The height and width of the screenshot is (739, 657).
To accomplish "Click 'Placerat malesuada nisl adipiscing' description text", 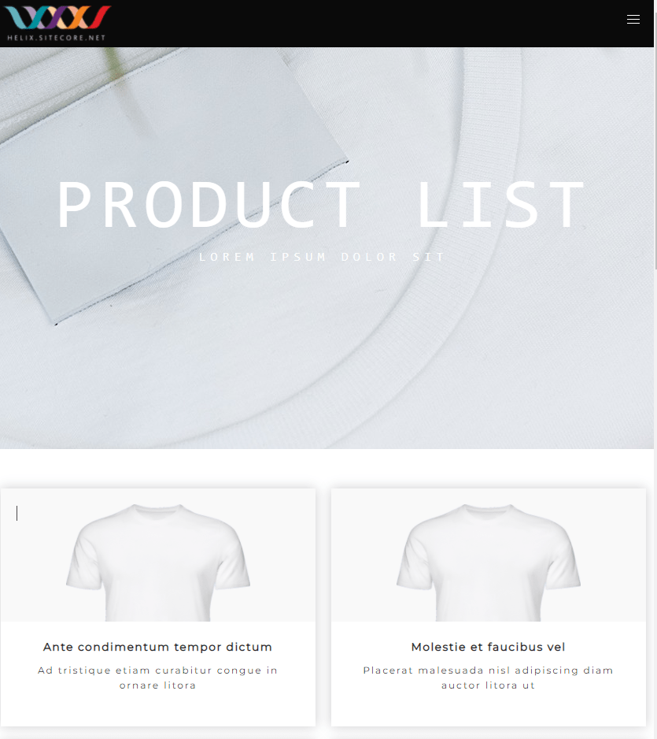I will click(488, 678).
